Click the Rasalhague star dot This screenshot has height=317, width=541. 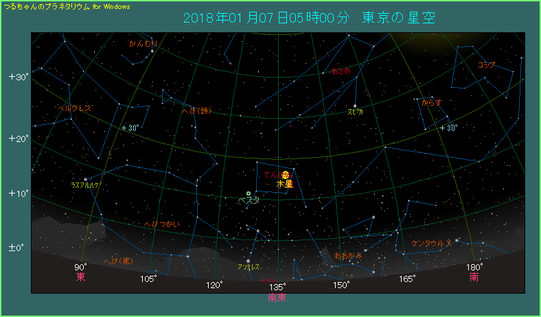(86, 180)
